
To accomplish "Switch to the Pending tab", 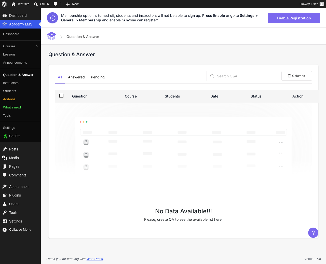I will pos(98,77).
